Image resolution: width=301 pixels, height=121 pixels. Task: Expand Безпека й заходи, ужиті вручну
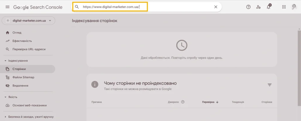29,117
